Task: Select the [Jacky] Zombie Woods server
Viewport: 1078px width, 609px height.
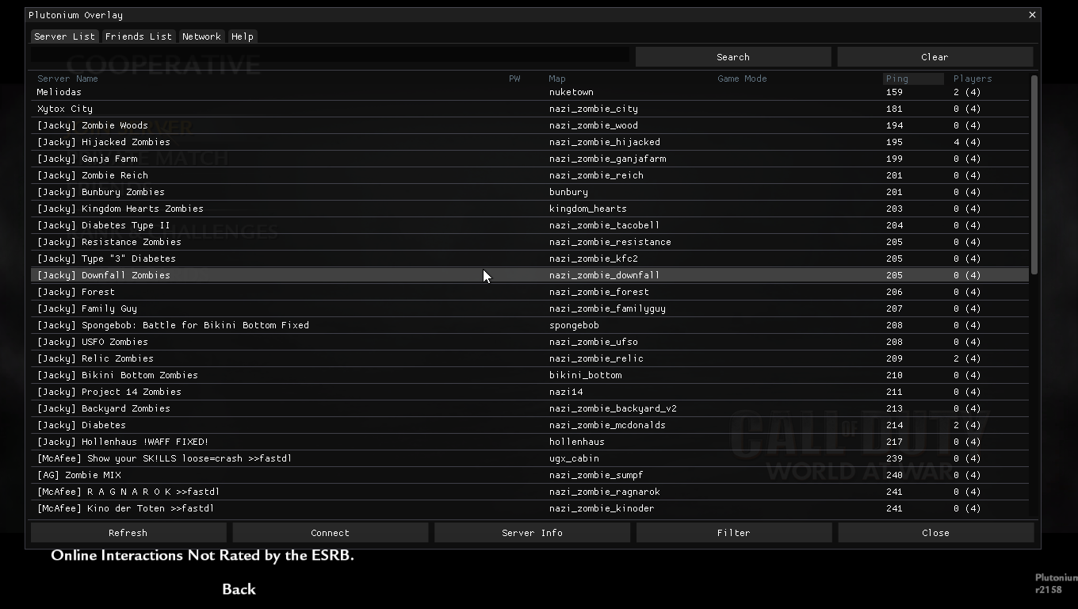Action: pos(529,125)
